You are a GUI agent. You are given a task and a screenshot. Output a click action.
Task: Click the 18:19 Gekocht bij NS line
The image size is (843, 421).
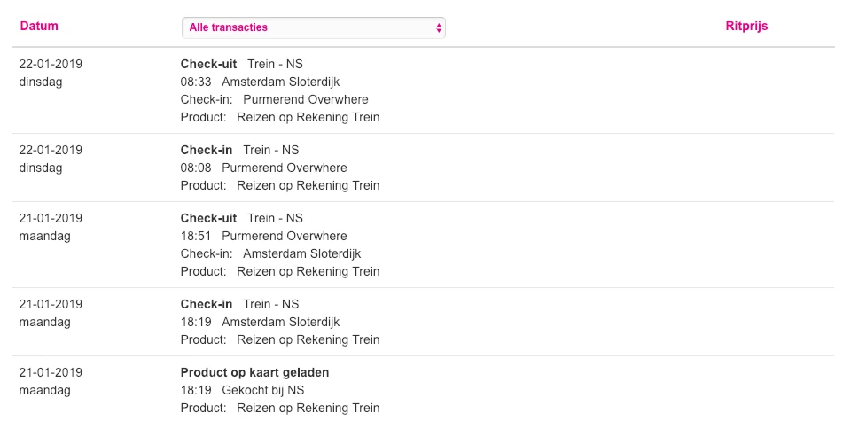coord(242,390)
